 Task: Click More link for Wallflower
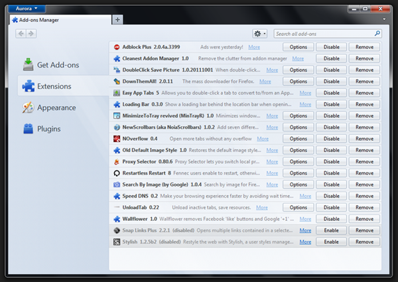click(x=305, y=219)
